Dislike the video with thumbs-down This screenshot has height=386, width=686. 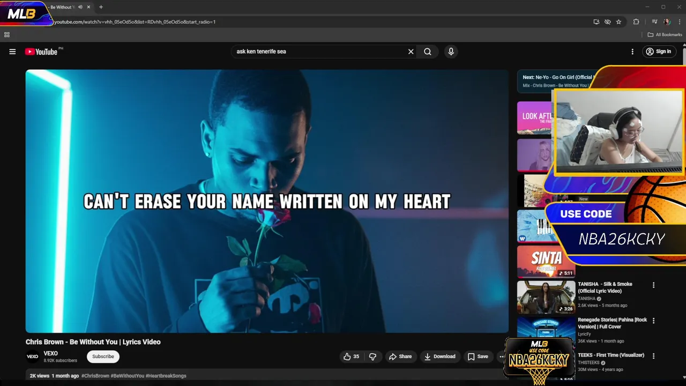point(372,357)
